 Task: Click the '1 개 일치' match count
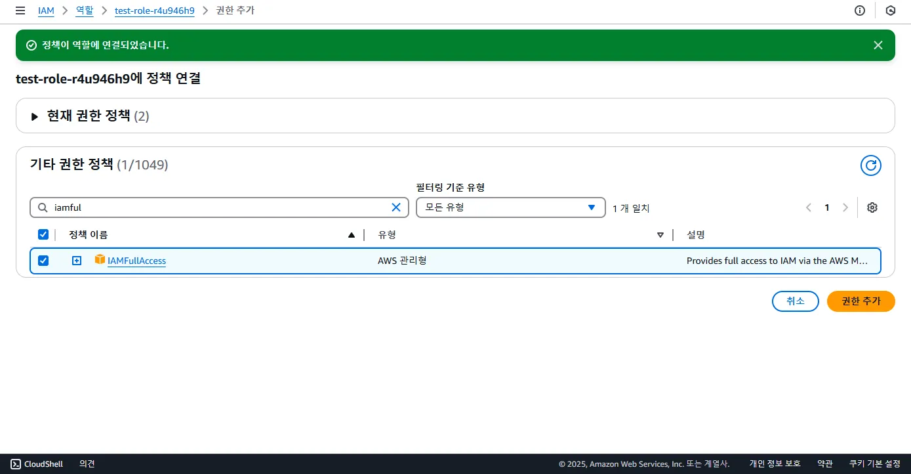pos(631,208)
